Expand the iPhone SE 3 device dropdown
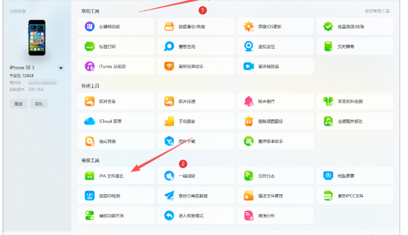 click(x=60, y=68)
